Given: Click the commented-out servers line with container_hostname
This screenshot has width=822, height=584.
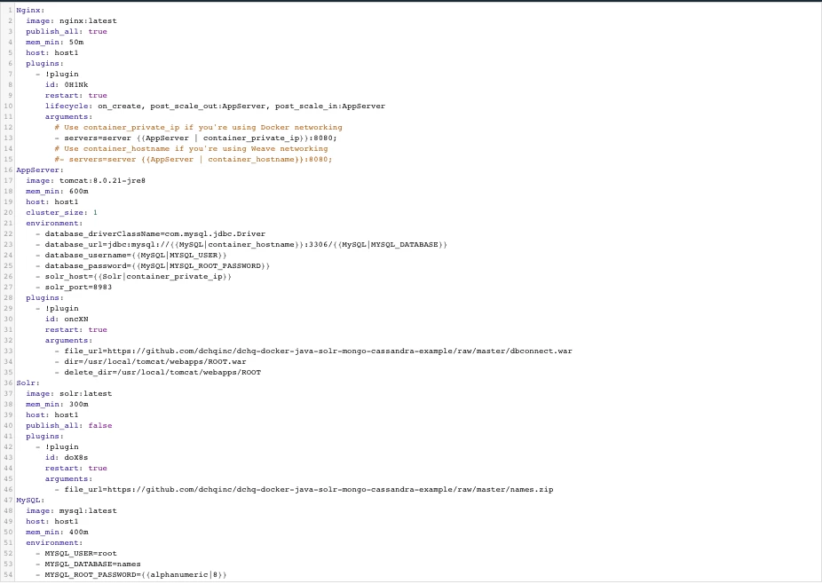Looking at the screenshot, I should tap(194, 160).
